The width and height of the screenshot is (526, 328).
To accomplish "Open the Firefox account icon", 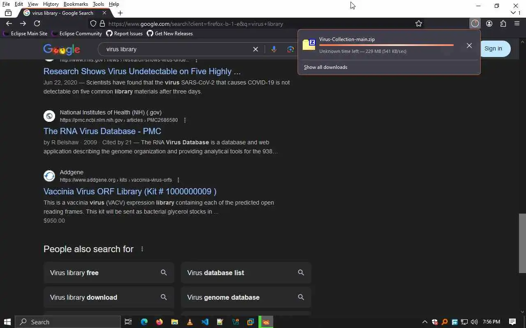I will (x=489, y=24).
